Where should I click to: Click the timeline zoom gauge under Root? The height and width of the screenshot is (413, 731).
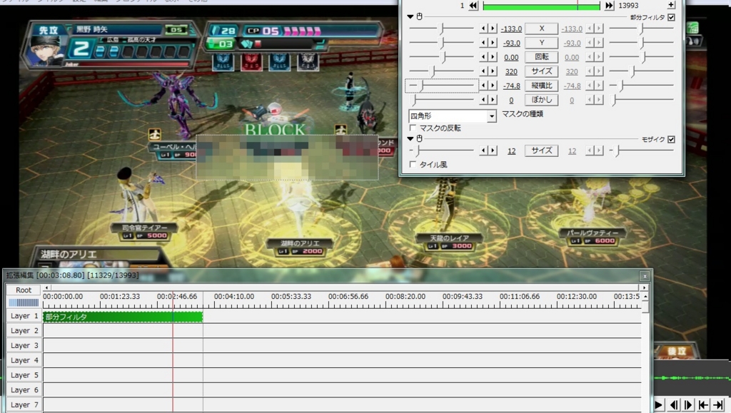coord(24,302)
